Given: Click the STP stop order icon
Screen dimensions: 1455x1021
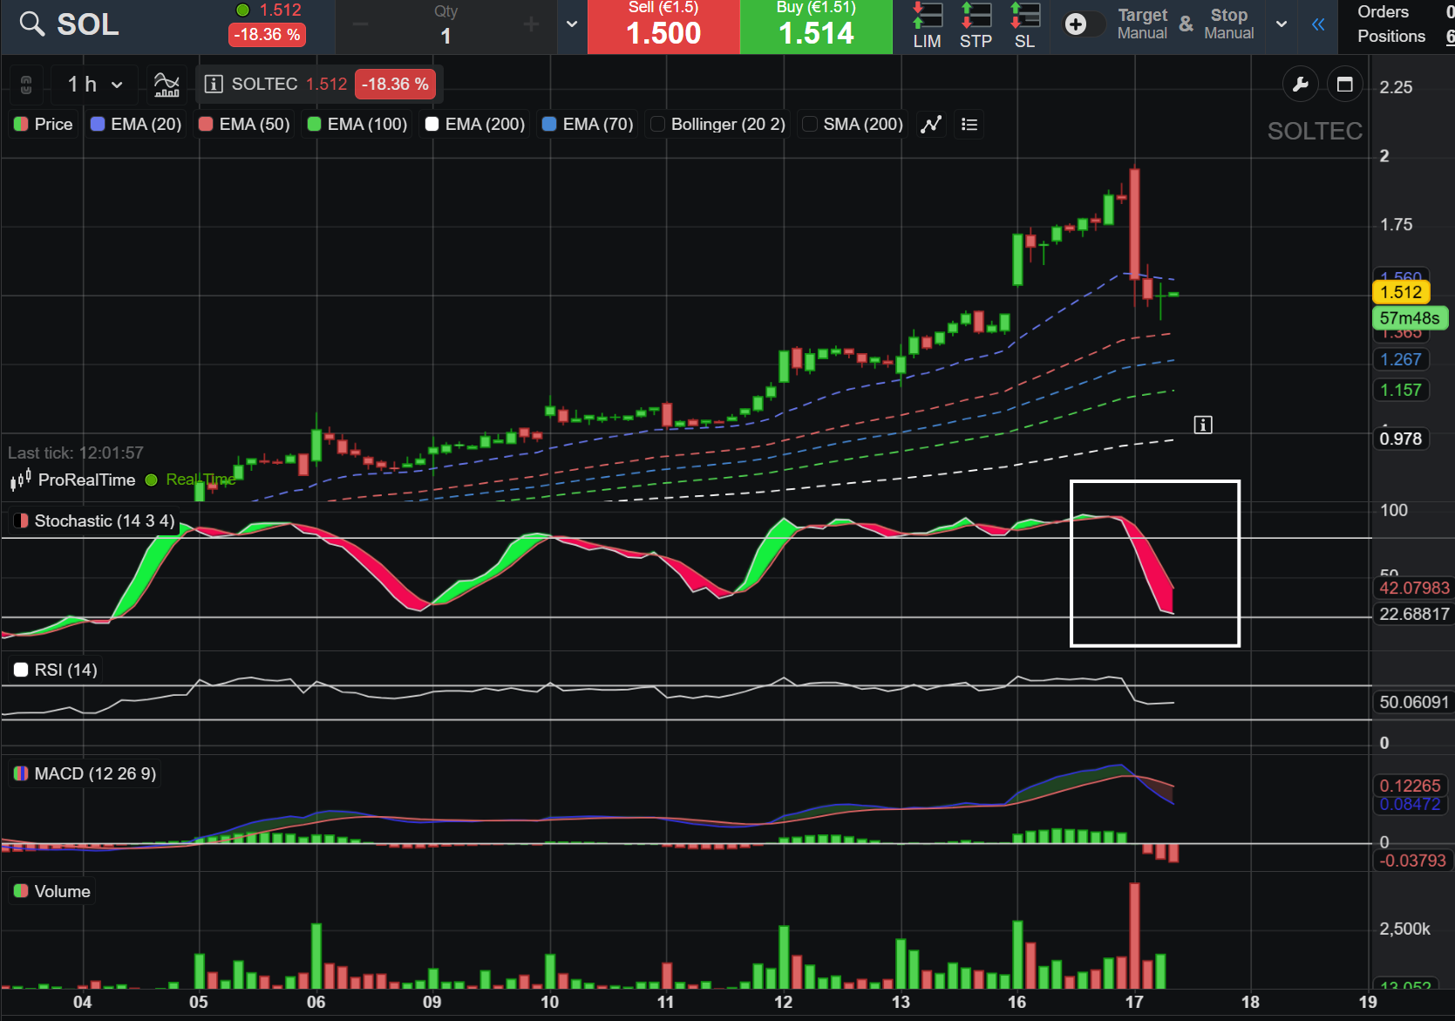Looking at the screenshot, I should point(976,25).
